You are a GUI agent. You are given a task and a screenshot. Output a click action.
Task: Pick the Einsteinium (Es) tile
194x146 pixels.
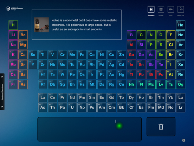(x=141, y=108)
